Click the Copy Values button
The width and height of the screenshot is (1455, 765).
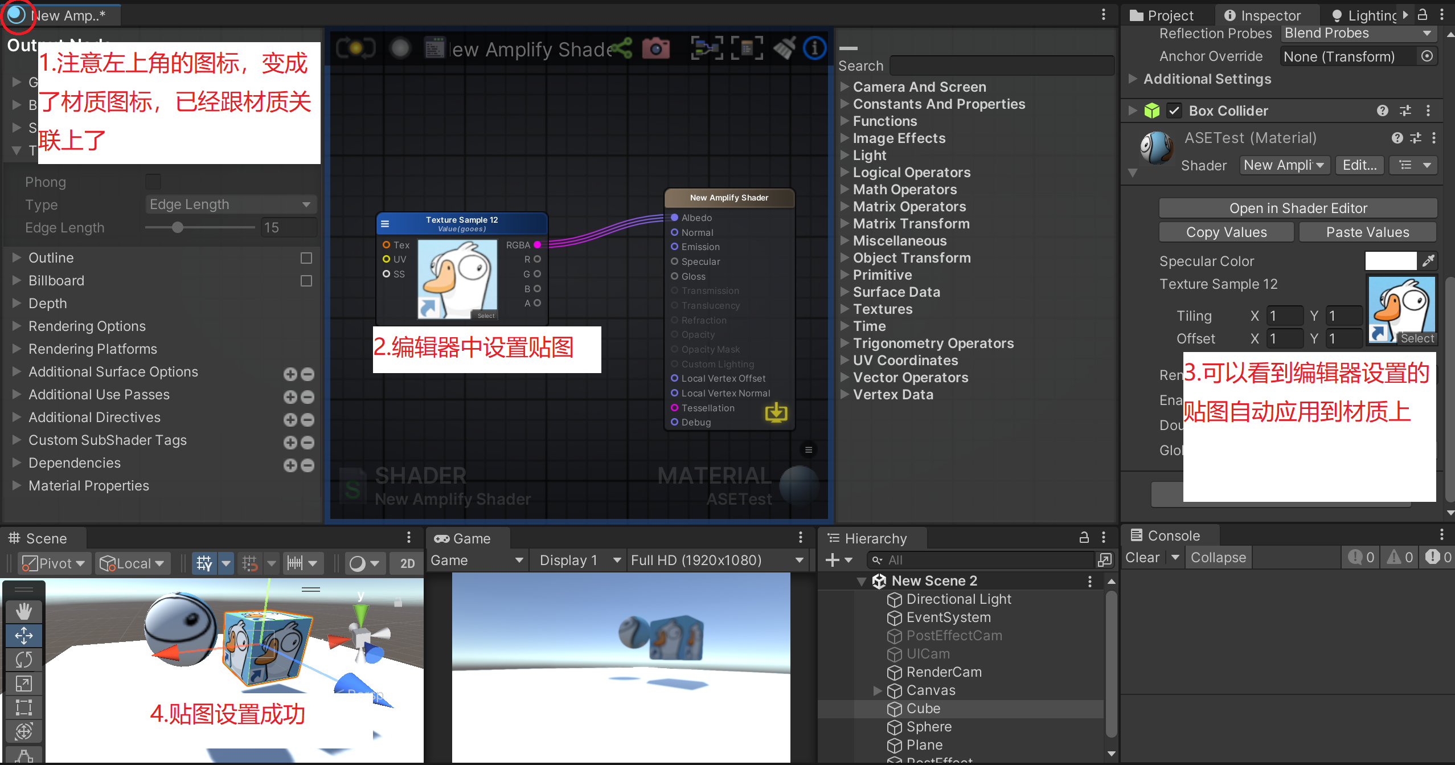[1226, 232]
